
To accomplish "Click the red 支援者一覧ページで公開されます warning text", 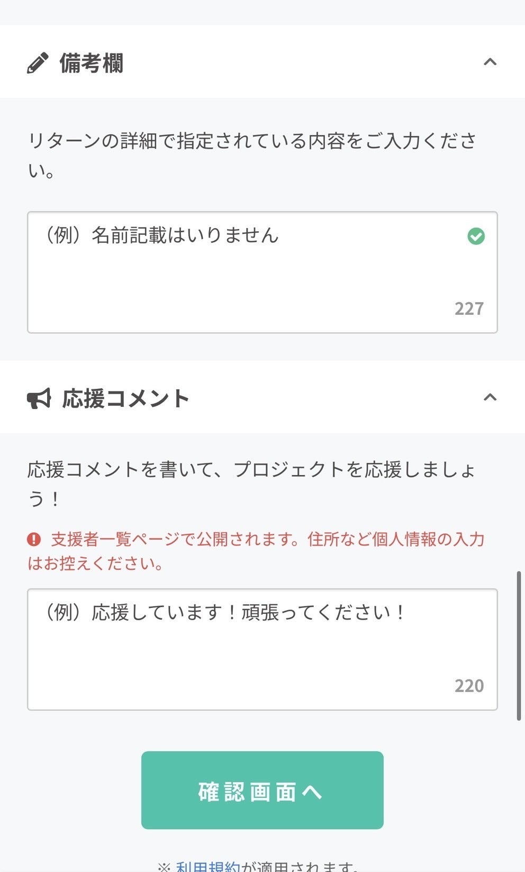I will (x=267, y=539).
